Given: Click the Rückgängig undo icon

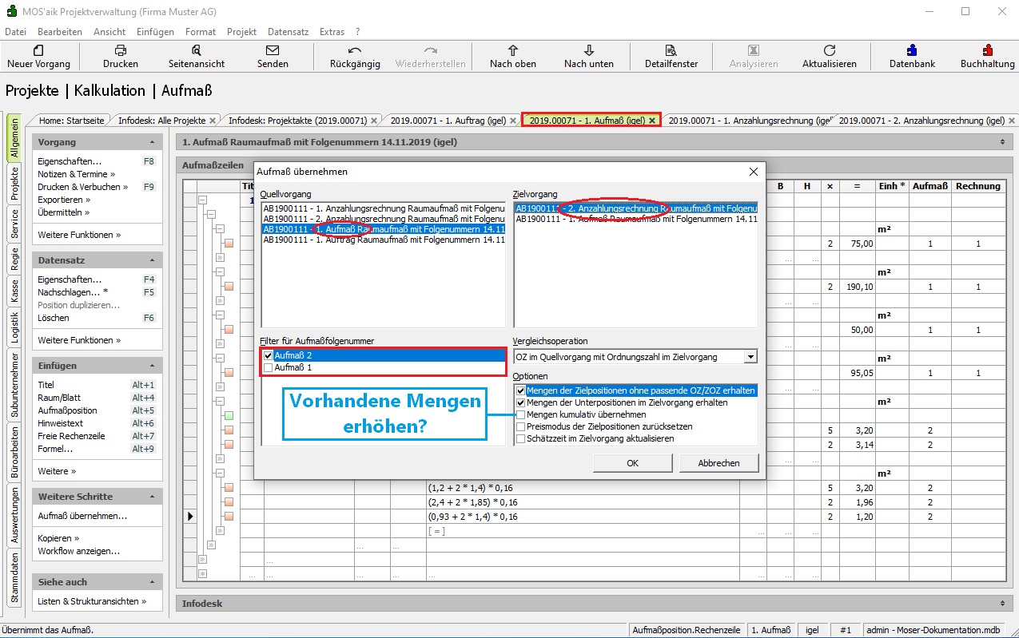Looking at the screenshot, I should [x=355, y=50].
